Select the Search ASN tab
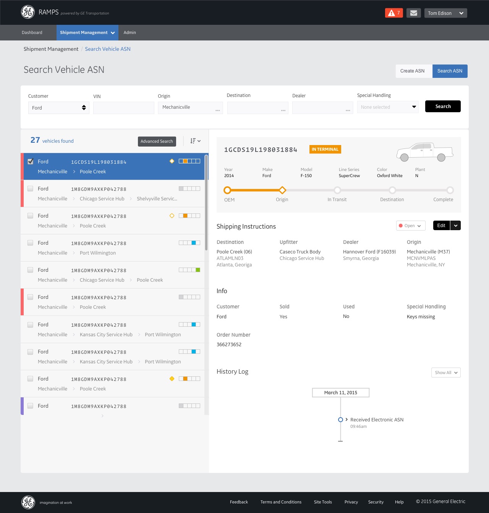 [x=450, y=71]
